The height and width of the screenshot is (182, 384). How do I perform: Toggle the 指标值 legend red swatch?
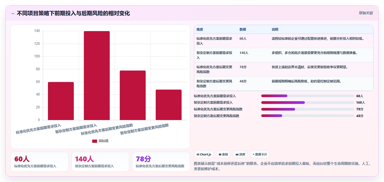95,141
